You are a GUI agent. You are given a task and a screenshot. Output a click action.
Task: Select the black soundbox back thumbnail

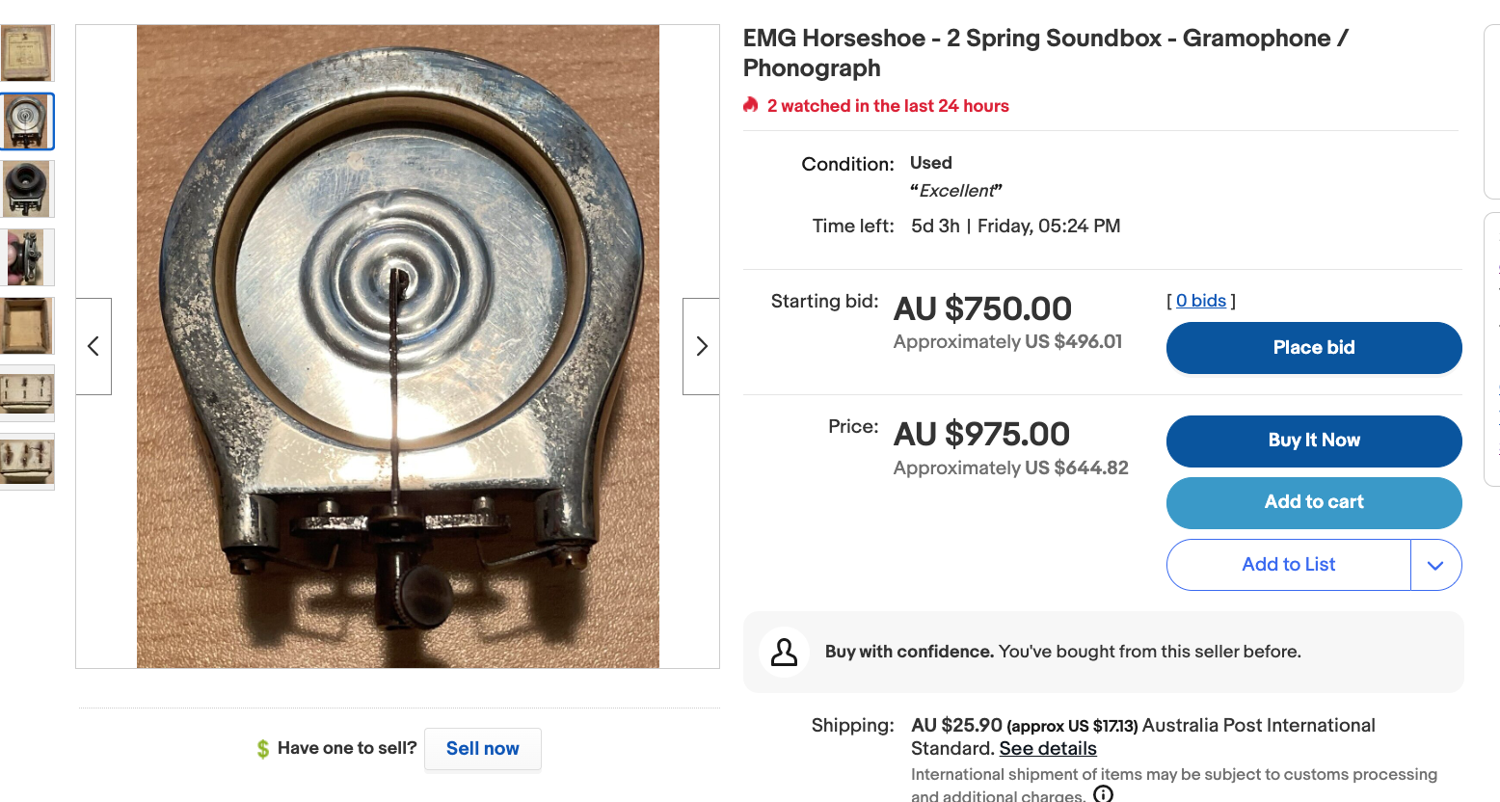point(27,189)
